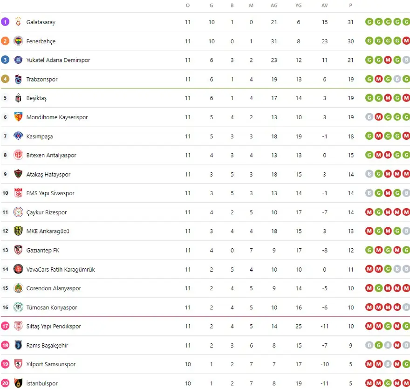The height and width of the screenshot is (389, 410).
Task: Open the Mondihome Kayserispor logo
Action: coord(18,117)
